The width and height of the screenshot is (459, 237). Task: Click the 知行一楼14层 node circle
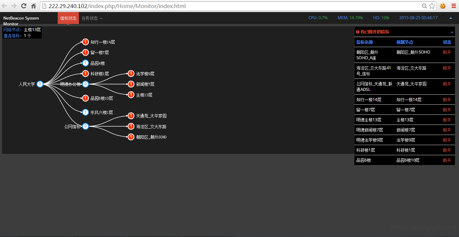coord(86,42)
